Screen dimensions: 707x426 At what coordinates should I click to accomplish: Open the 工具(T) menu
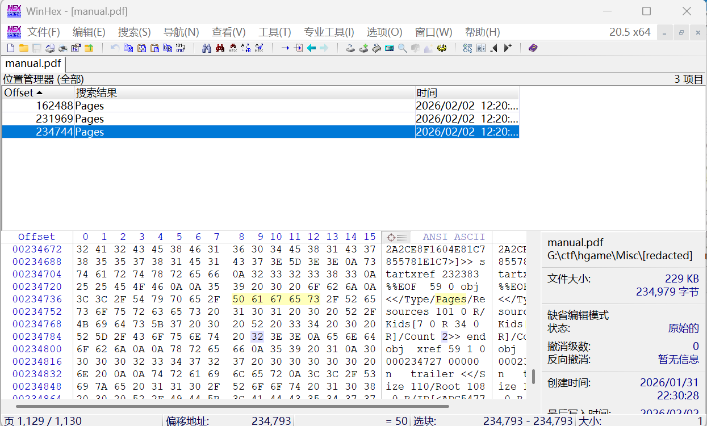[274, 32]
